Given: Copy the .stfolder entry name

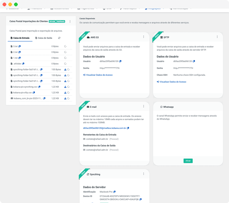Looking at the screenshot, I should pos(23,64).
